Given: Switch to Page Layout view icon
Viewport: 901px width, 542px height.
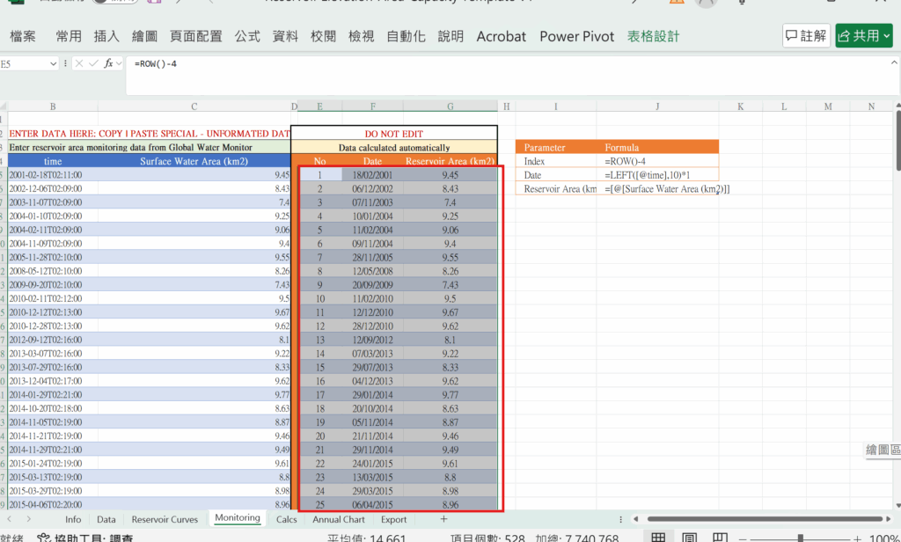Looking at the screenshot, I should (x=689, y=538).
